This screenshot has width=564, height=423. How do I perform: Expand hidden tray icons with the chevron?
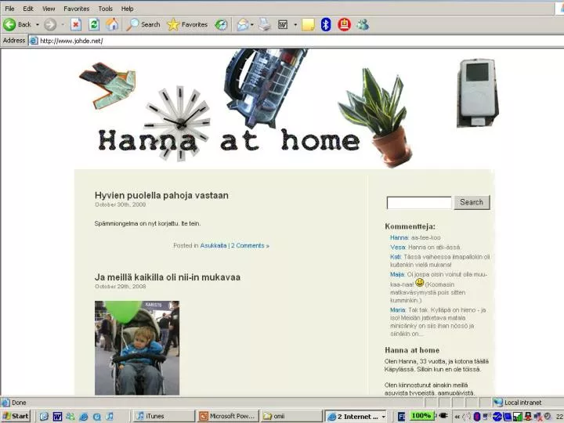pyautogui.click(x=457, y=417)
